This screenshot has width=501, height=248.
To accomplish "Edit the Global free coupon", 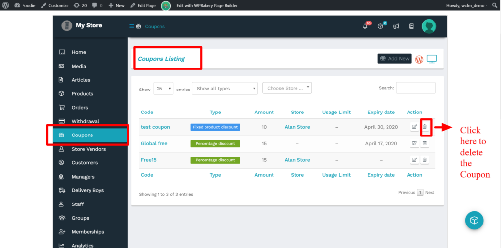I will coord(414,143).
